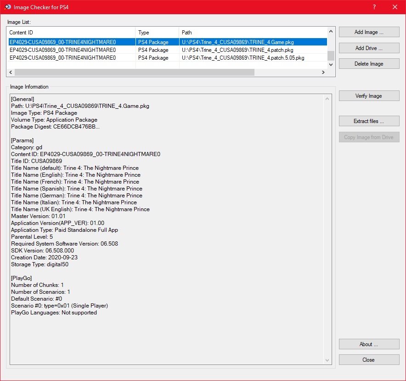Click the Number of Chunks: 1 line
406x381 pixels.
(x=37, y=285)
